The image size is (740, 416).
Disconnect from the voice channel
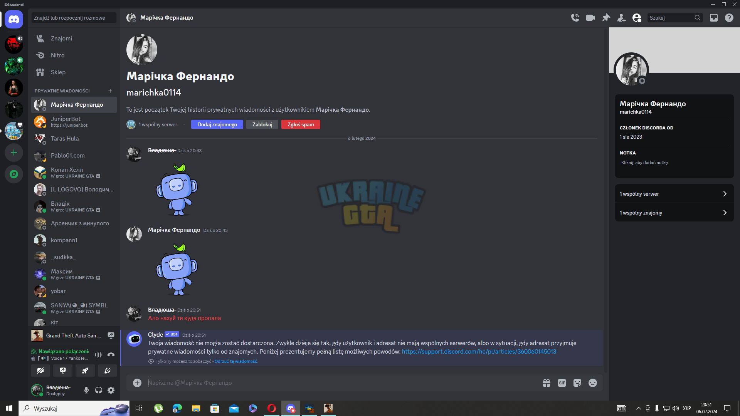(111, 355)
